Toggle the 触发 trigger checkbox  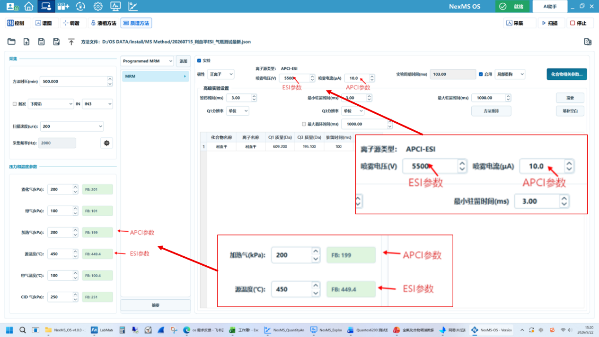[15, 104]
